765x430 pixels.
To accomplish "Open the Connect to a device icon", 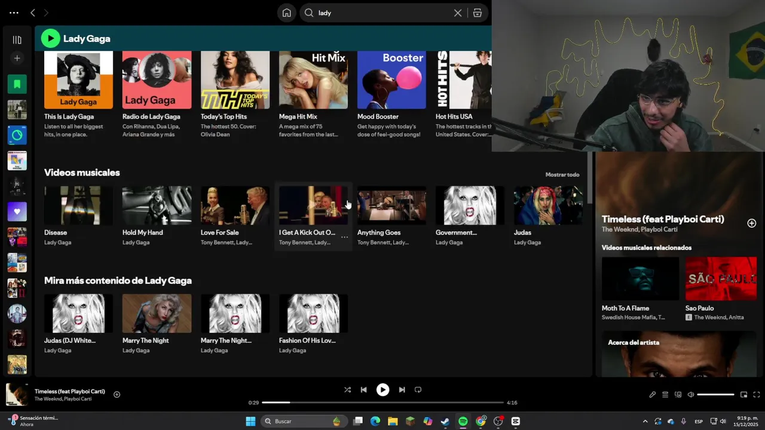I will click(678, 394).
